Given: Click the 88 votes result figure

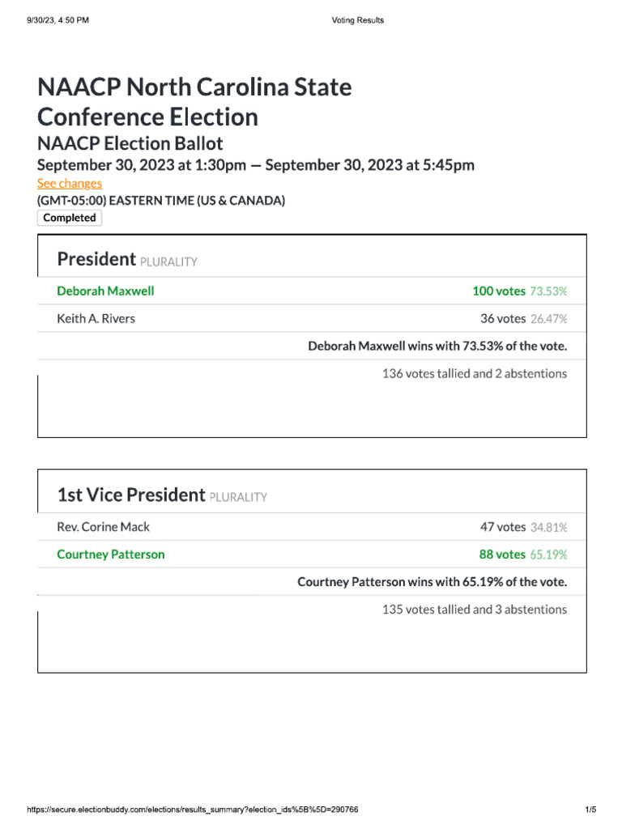Looking at the screenshot, I should pyautogui.click(x=502, y=554).
